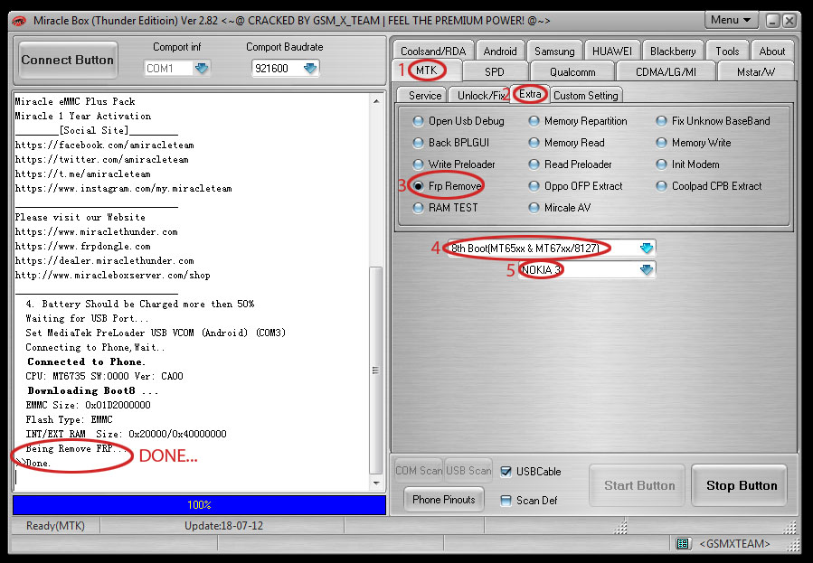Screen dimensions: 813x563
Task: Click the 'Flash Type: EMMC' log line
Action: click(x=69, y=419)
